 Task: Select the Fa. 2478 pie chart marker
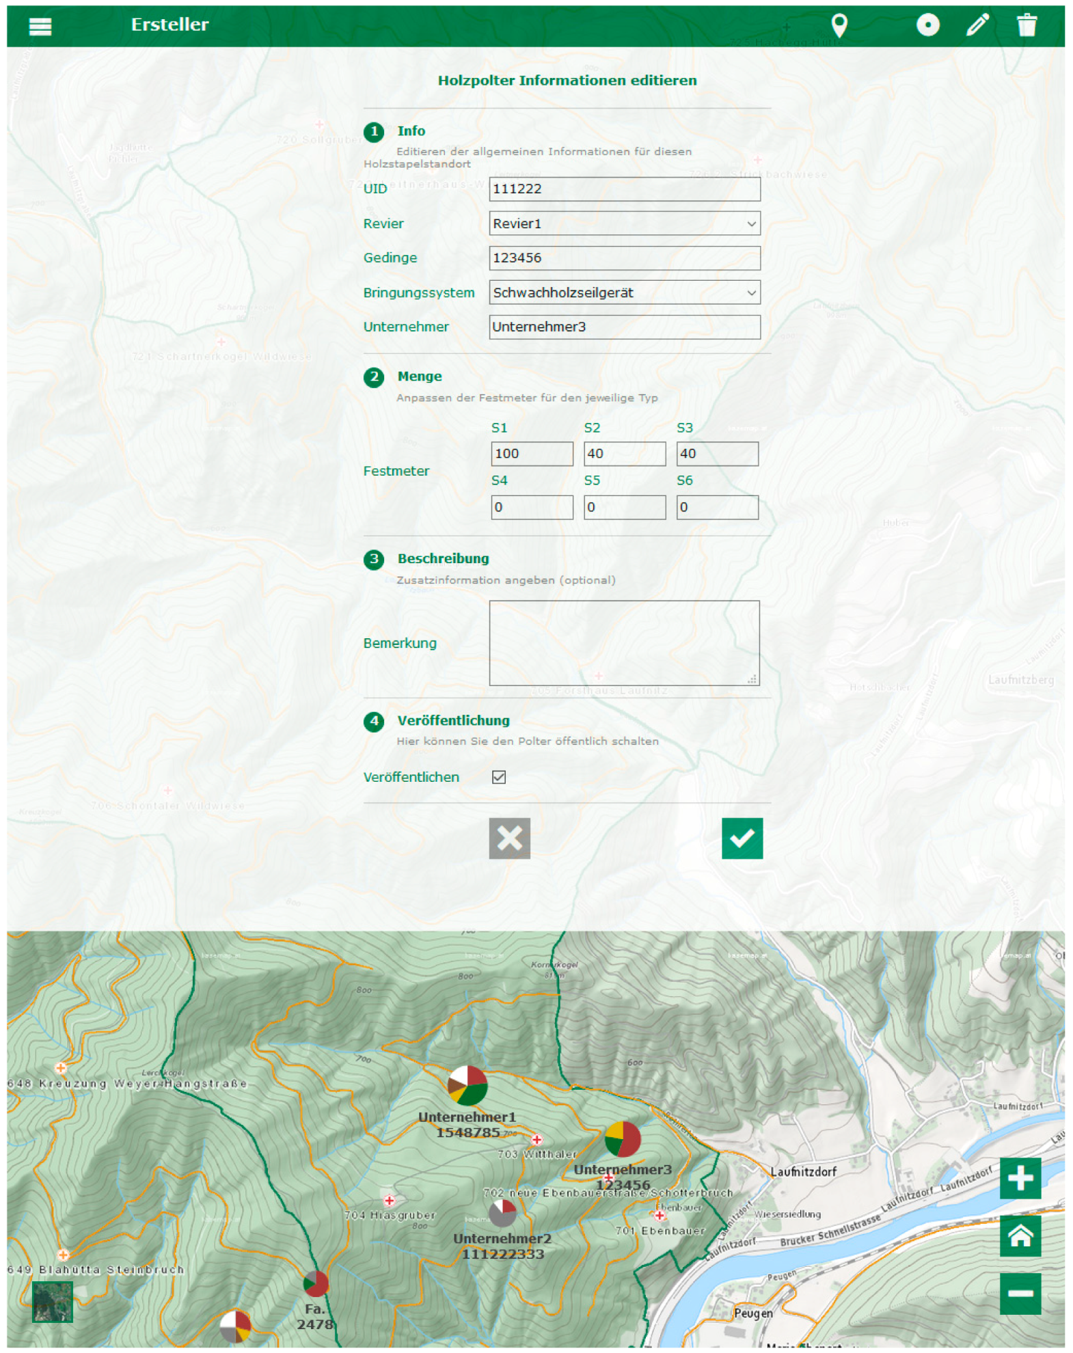pos(315,1283)
